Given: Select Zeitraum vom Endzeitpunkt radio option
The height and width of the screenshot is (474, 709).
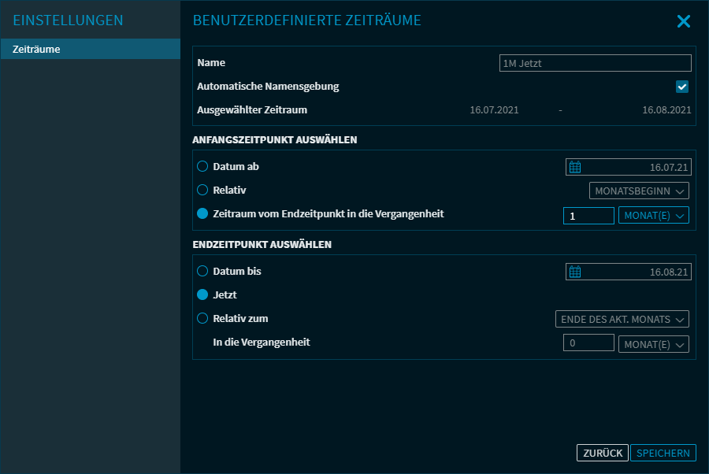Looking at the screenshot, I should [202, 214].
